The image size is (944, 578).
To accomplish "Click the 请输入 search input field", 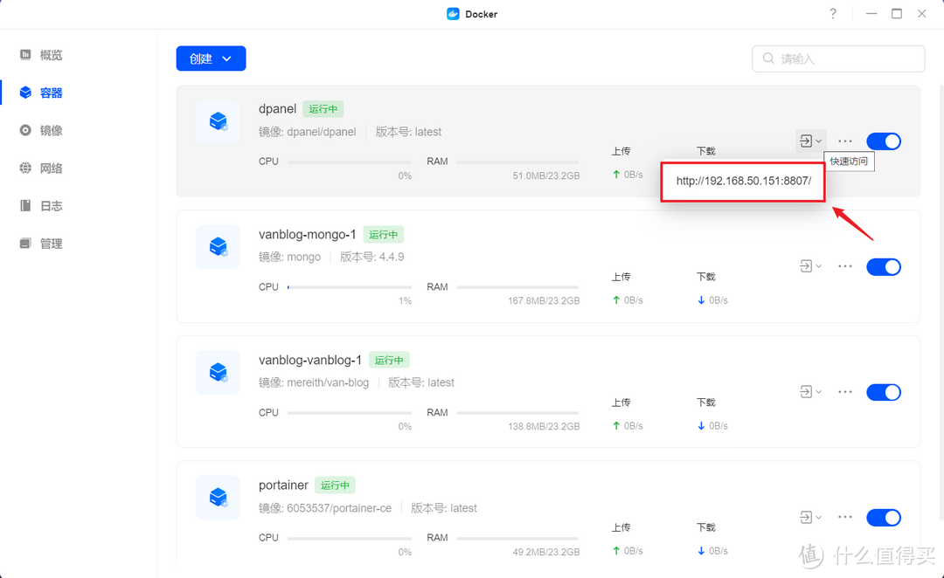I will click(837, 58).
